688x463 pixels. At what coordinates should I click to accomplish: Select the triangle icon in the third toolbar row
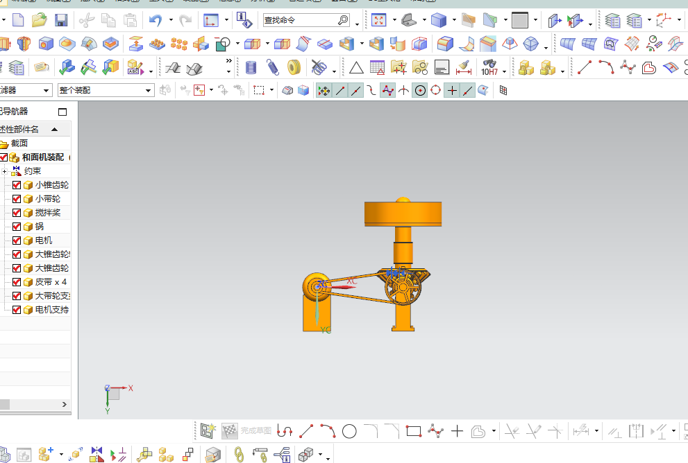pos(356,68)
